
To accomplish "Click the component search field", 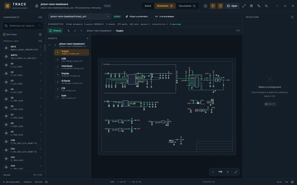I will [23, 26].
